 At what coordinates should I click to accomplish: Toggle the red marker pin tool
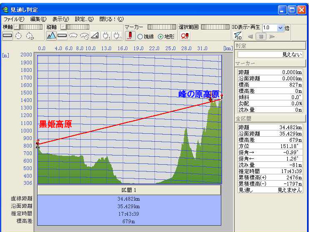coord(130,36)
